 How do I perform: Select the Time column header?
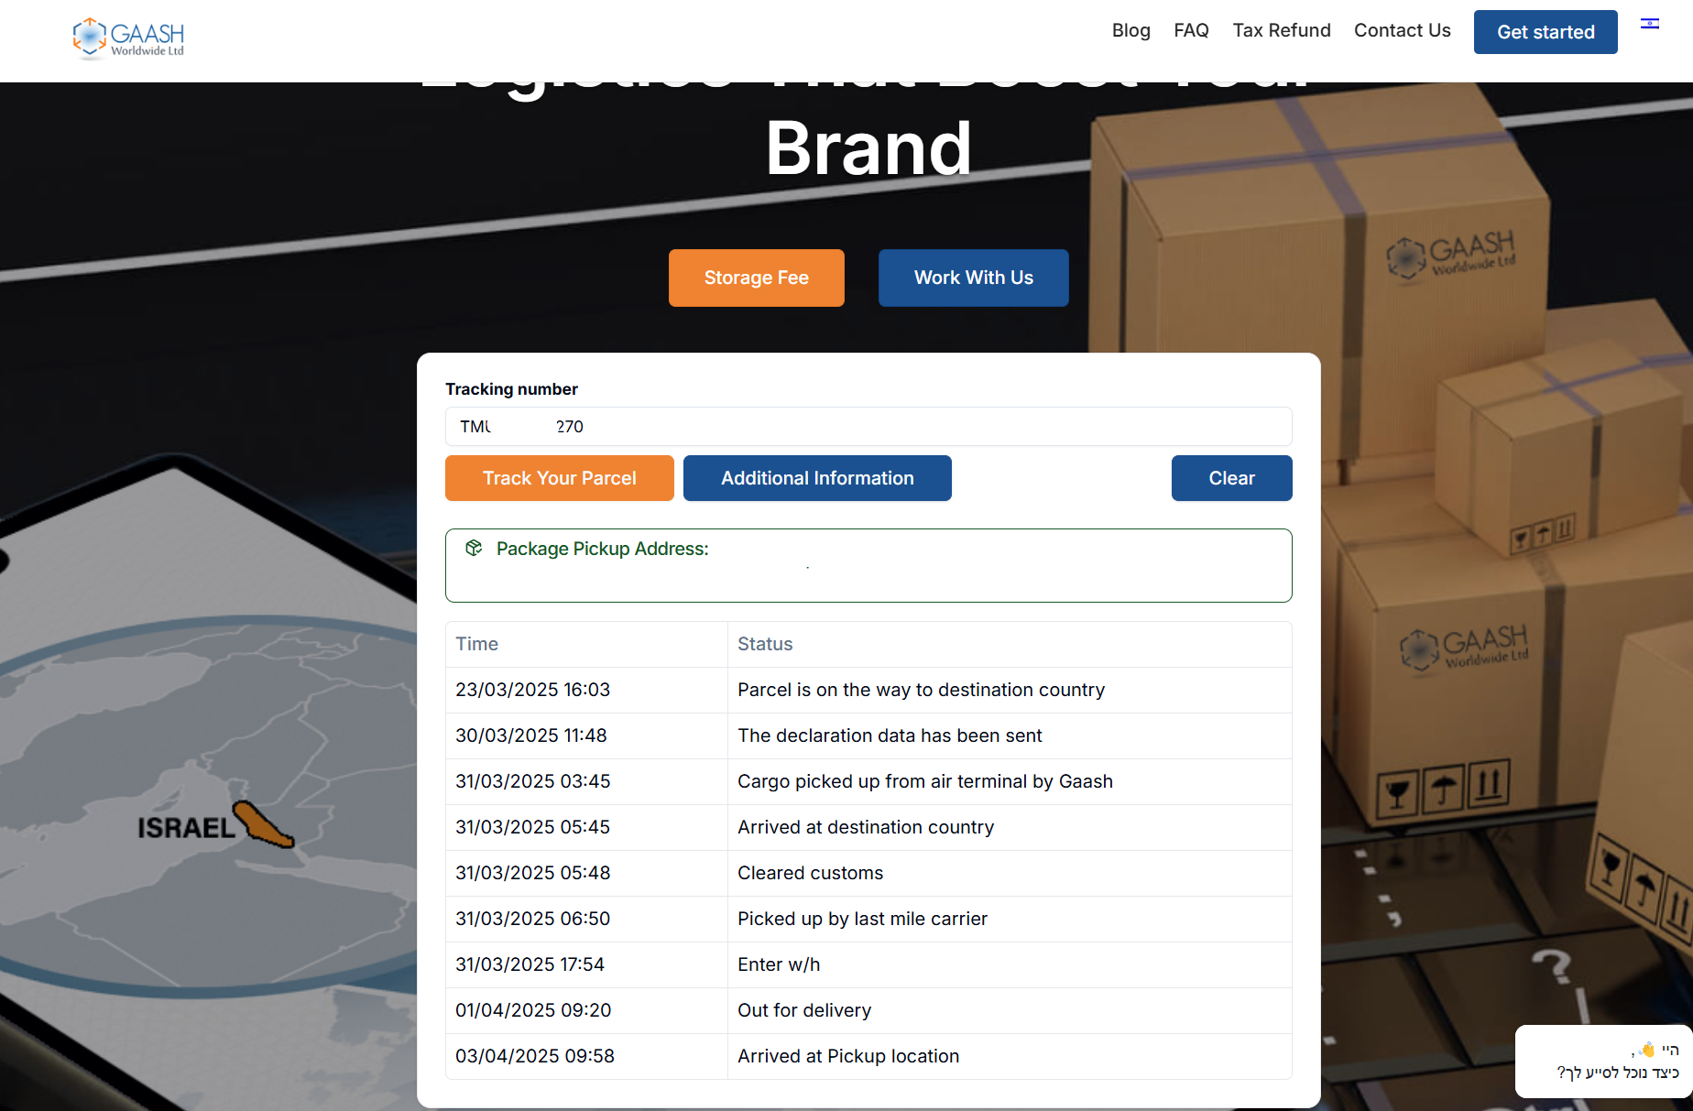point(477,644)
